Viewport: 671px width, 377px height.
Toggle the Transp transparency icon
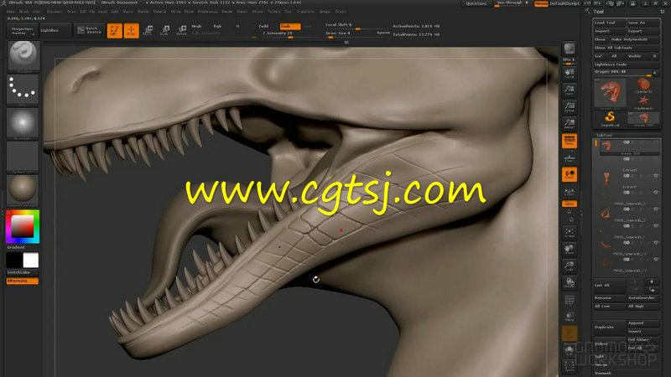coord(570,317)
